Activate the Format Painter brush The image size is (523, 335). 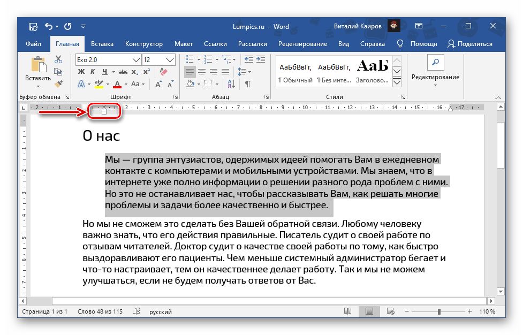58,83
